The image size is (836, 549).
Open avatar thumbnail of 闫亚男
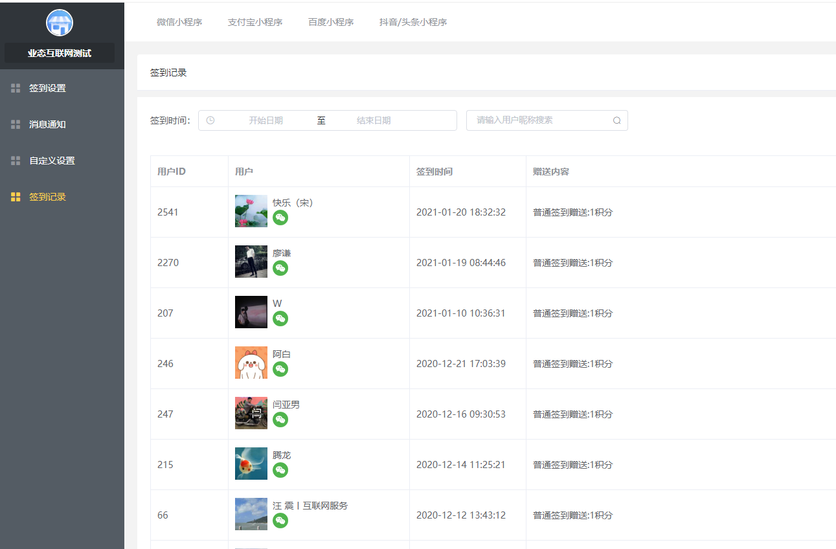pos(251,413)
